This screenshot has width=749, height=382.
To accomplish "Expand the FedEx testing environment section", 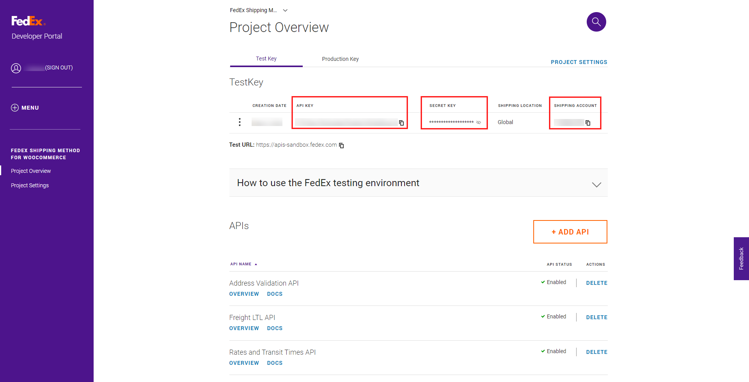I will coord(596,184).
